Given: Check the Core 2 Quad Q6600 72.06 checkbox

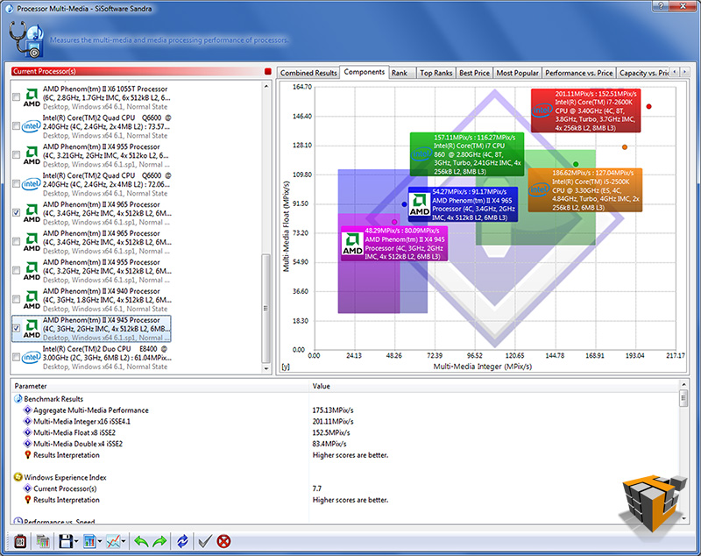Looking at the screenshot, I should point(16,184).
